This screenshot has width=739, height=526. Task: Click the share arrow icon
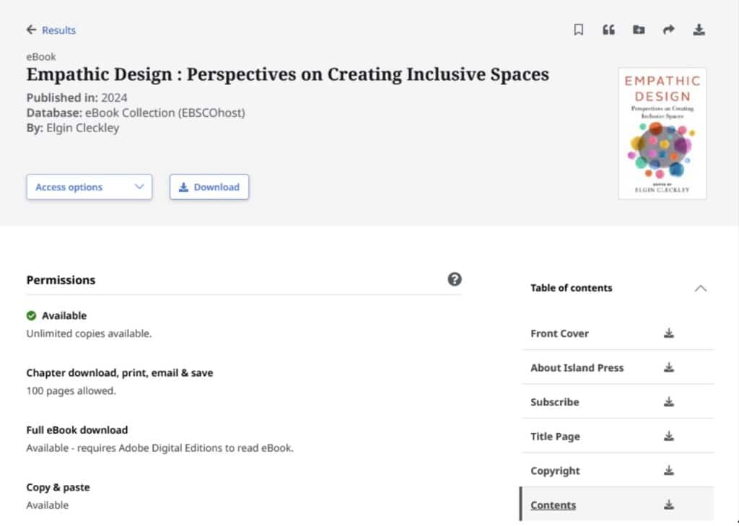(x=668, y=30)
